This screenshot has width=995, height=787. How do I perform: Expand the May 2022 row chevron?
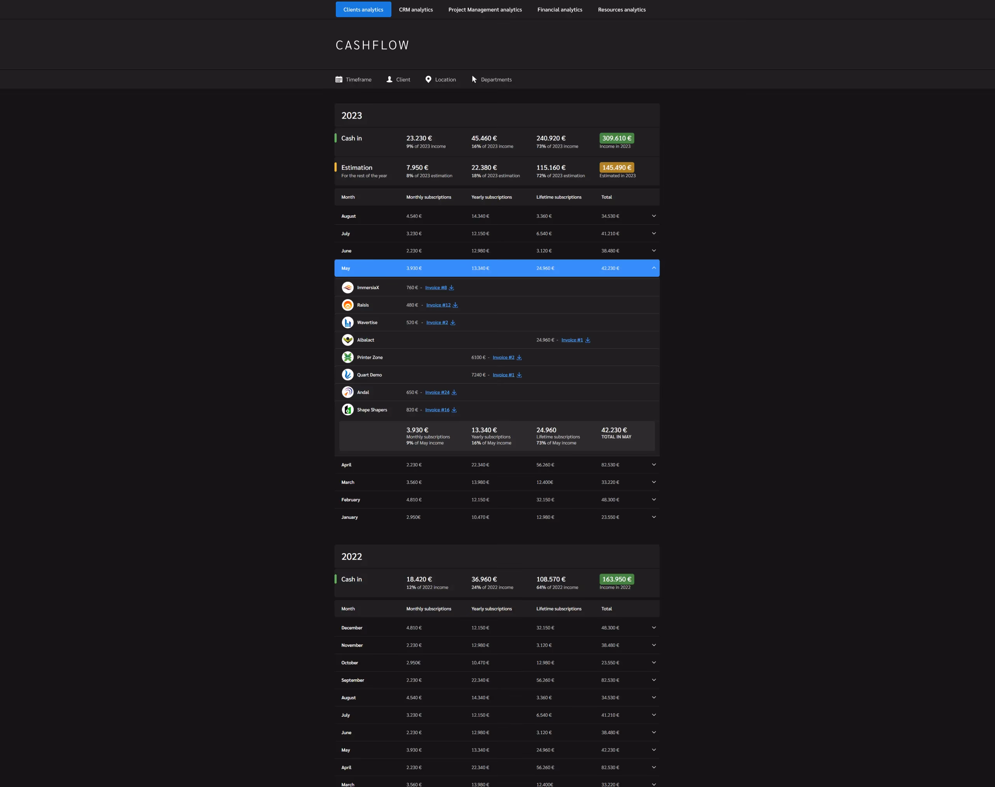pos(653,750)
